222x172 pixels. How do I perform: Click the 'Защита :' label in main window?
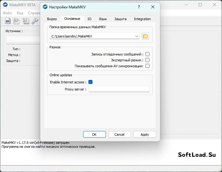click(x=13, y=61)
